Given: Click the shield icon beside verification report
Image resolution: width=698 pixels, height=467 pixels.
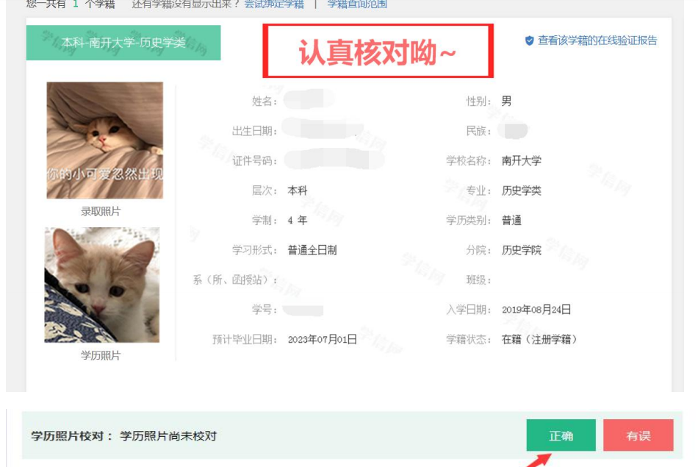Looking at the screenshot, I should [529, 40].
